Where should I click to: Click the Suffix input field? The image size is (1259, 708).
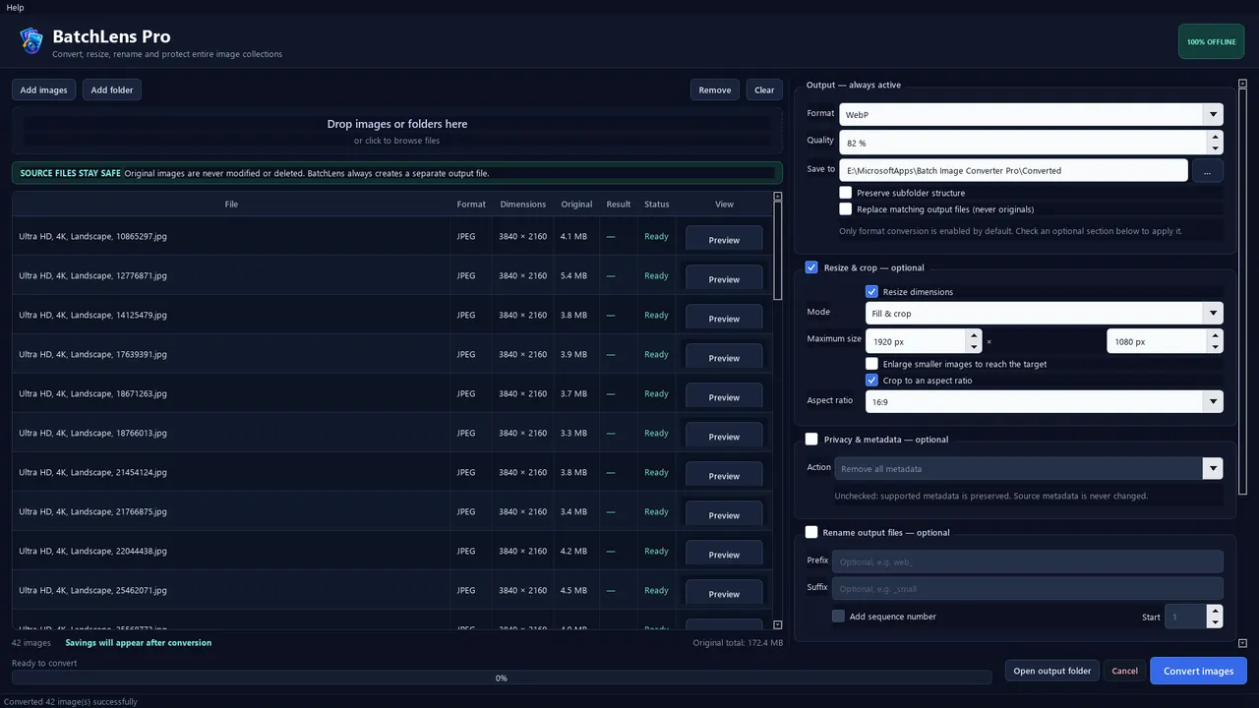pyautogui.click(x=1028, y=589)
